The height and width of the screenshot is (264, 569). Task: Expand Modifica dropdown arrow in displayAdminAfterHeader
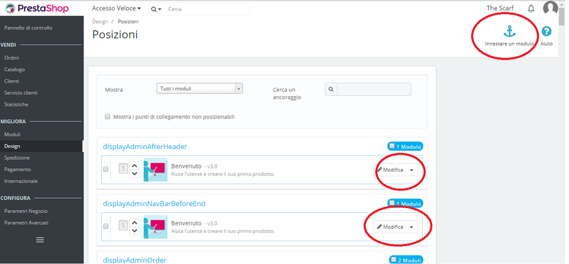point(411,170)
